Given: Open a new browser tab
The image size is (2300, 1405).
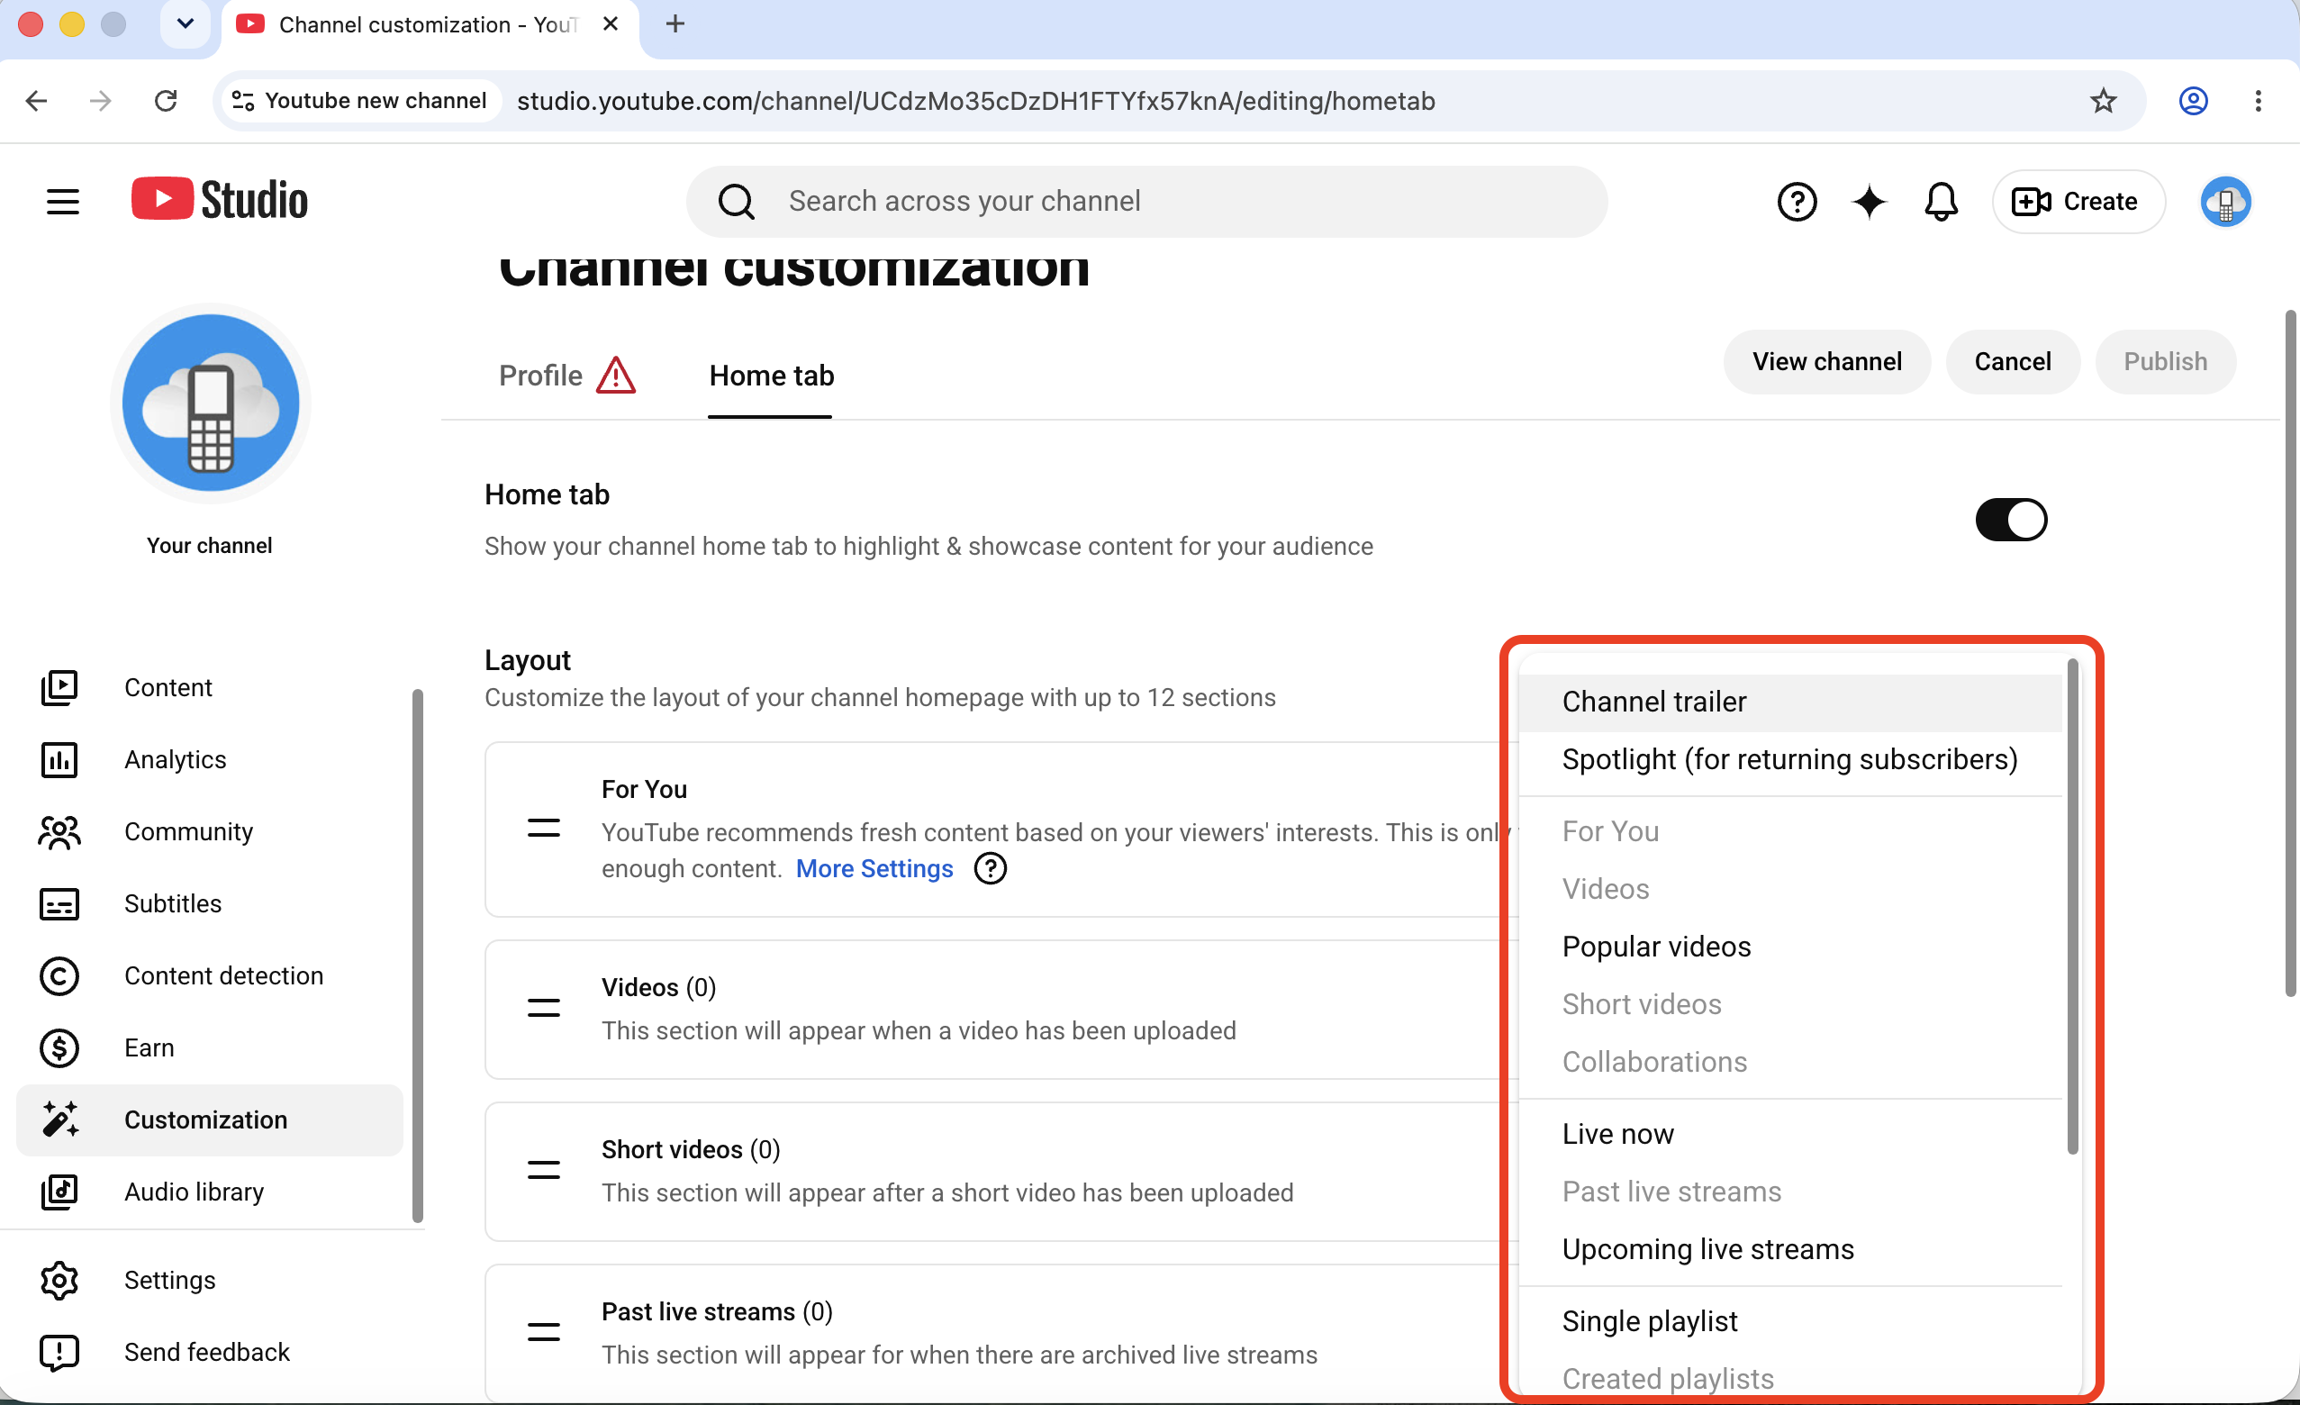Looking at the screenshot, I should coord(675,24).
